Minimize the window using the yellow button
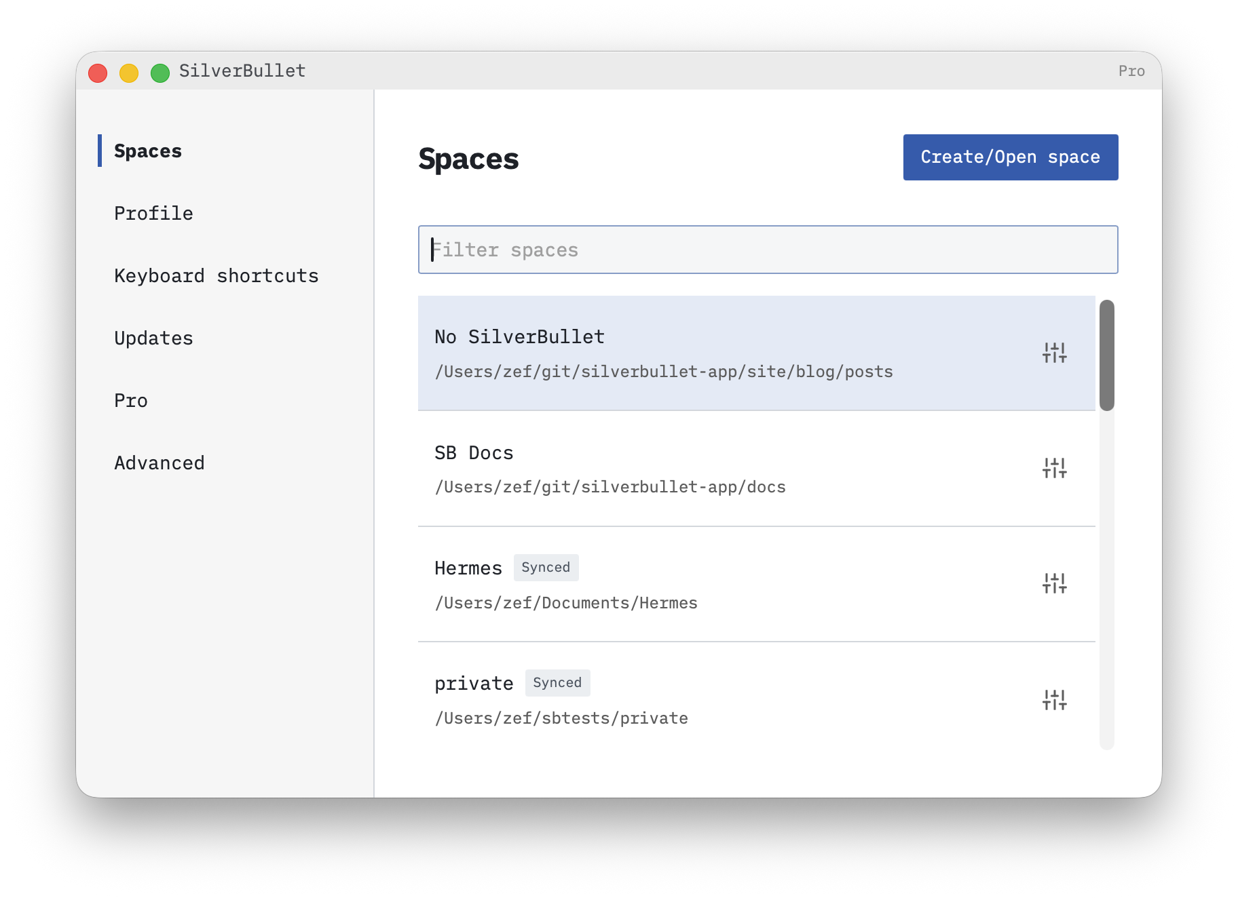 point(129,73)
